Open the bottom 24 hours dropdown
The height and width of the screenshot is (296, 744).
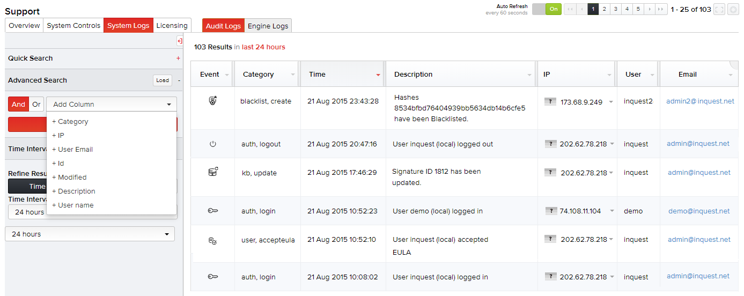(x=90, y=234)
